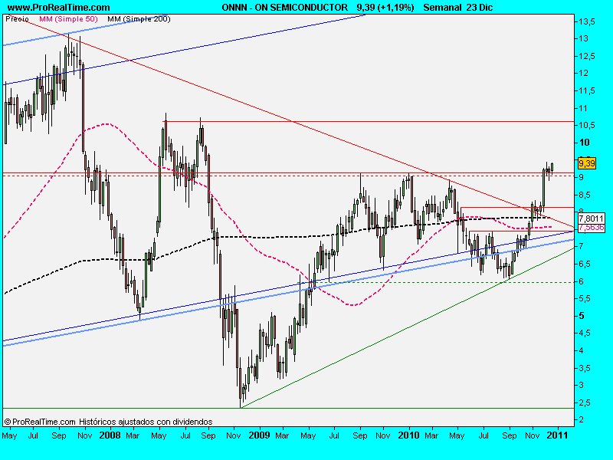This screenshot has height=460, width=613.
Task: Click the www.ProRealTime.com header text
Action: tap(59, 8)
